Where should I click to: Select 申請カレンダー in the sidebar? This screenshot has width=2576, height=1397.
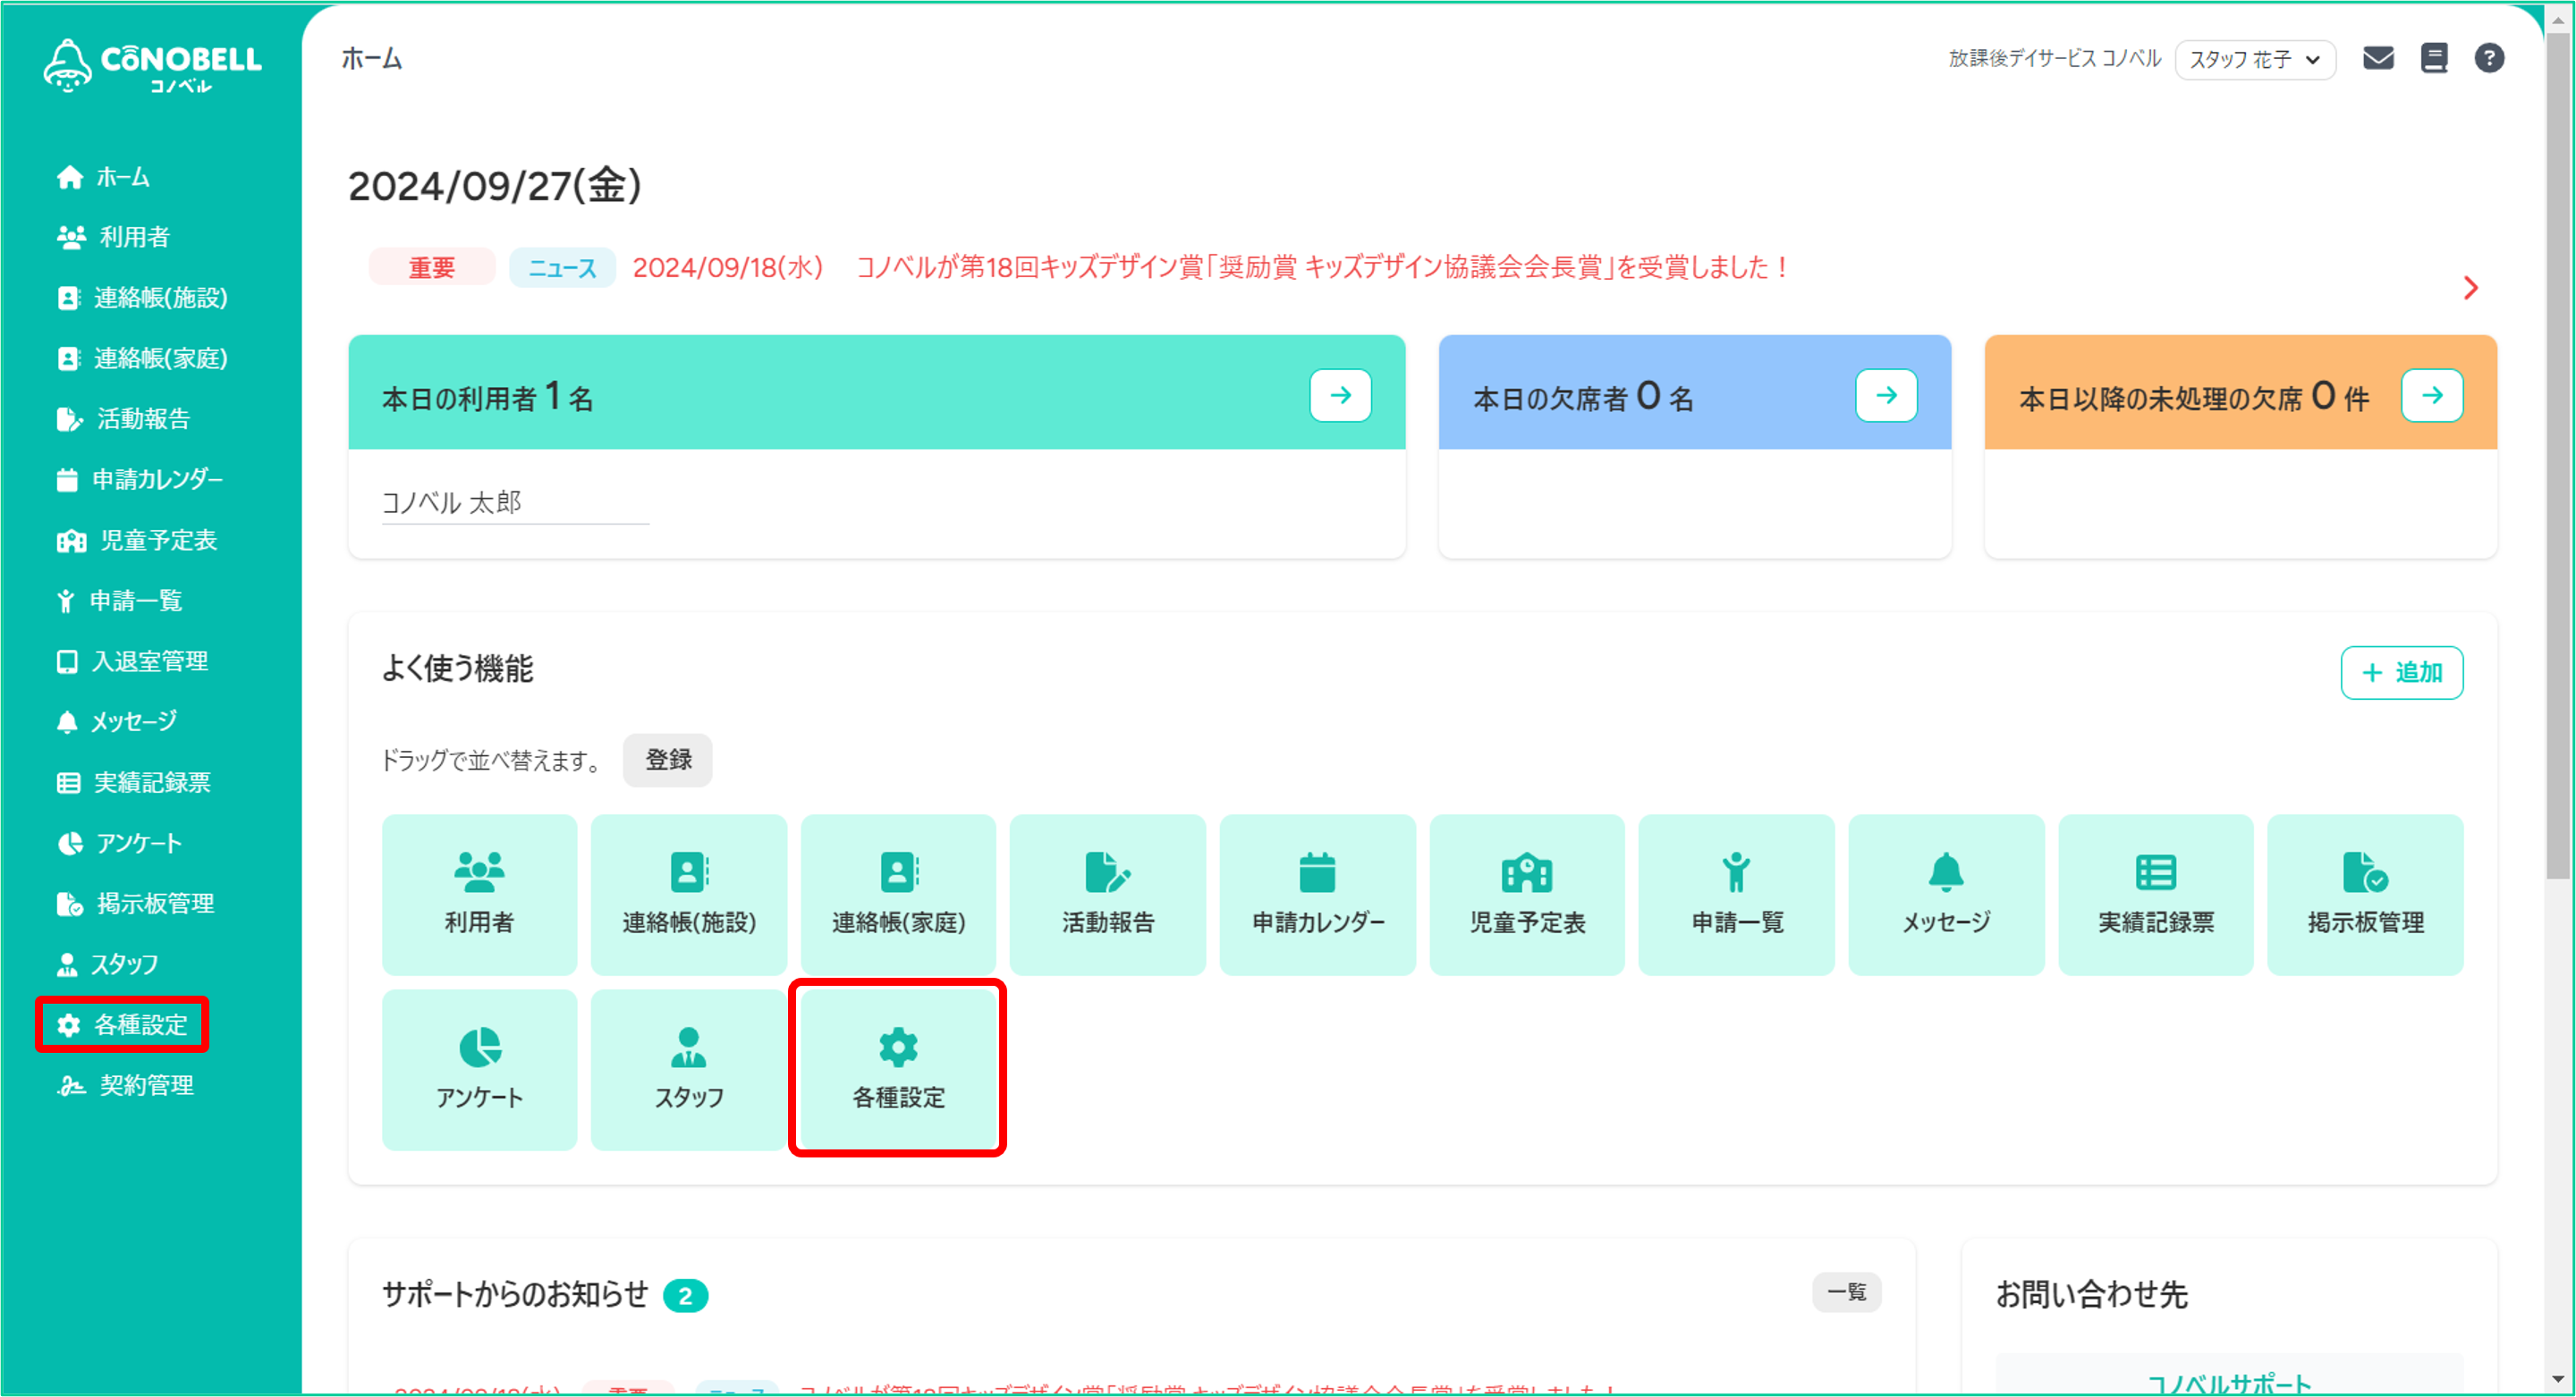pyautogui.click(x=139, y=480)
